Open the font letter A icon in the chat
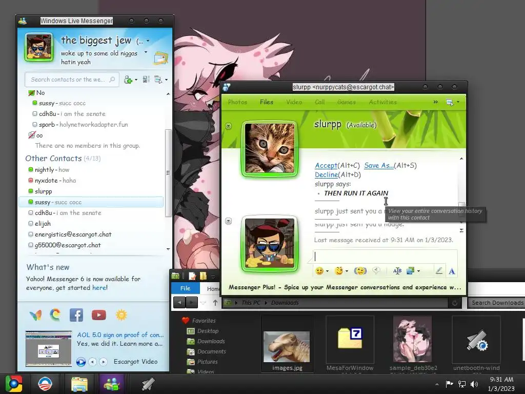 (452, 271)
